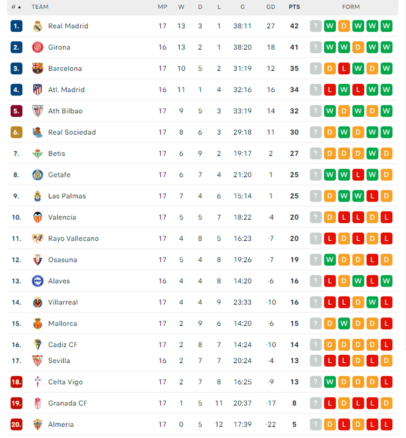
Task: Click the FORM column header
Action: point(351,7)
